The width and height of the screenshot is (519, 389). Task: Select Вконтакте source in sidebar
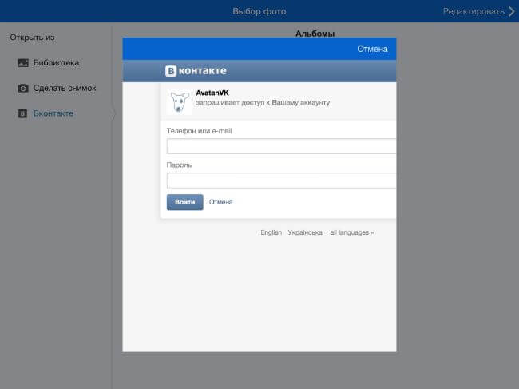pos(53,113)
